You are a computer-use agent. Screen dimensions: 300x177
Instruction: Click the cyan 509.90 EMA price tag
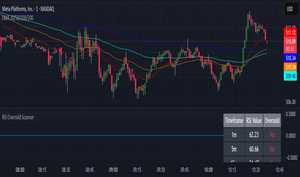(x=291, y=77)
